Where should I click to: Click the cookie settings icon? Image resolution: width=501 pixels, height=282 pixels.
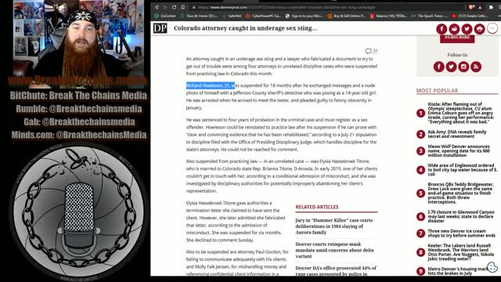(492, 267)
